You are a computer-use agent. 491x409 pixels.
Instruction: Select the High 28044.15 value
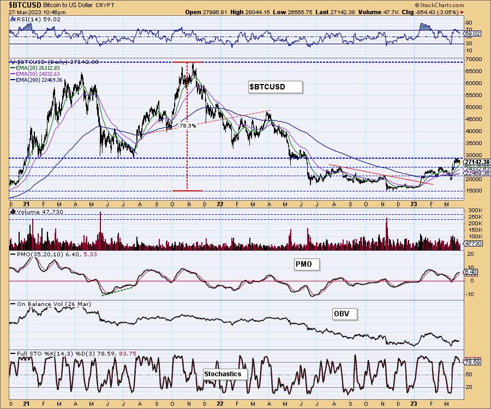(x=250, y=12)
